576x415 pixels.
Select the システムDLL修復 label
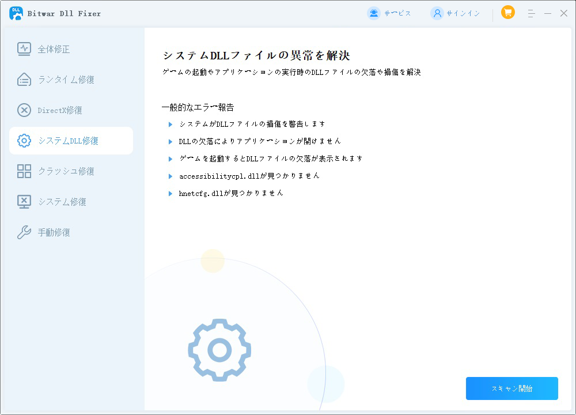69,141
